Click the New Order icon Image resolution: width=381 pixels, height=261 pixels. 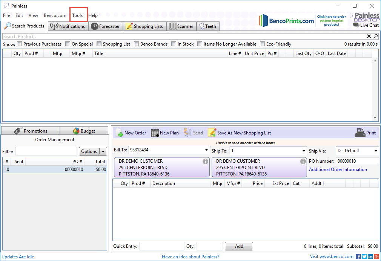[x=120, y=133]
